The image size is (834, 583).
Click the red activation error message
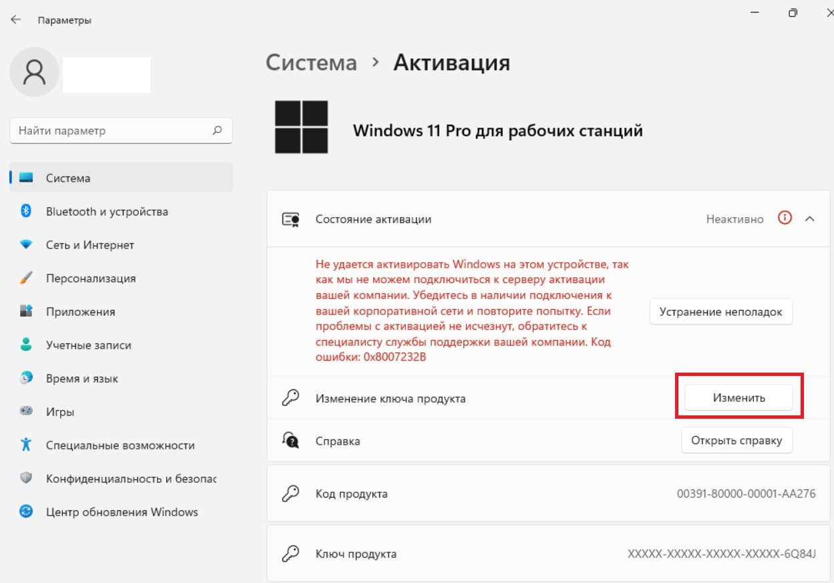(x=472, y=311)
